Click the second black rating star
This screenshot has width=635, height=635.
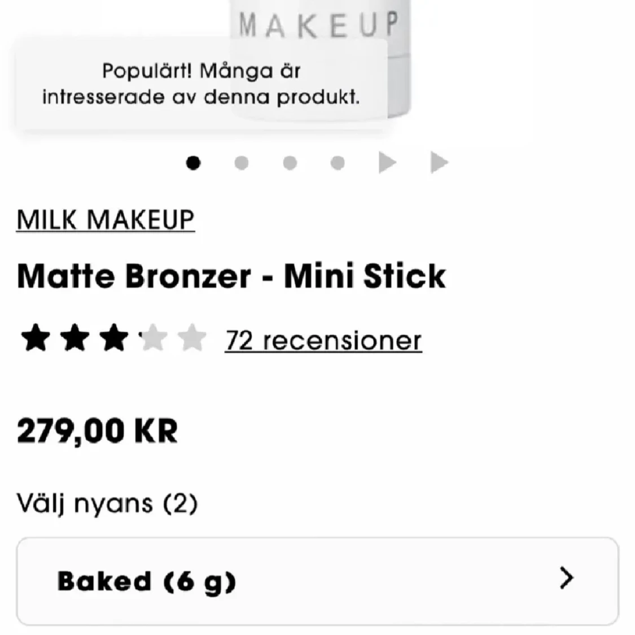75,338
